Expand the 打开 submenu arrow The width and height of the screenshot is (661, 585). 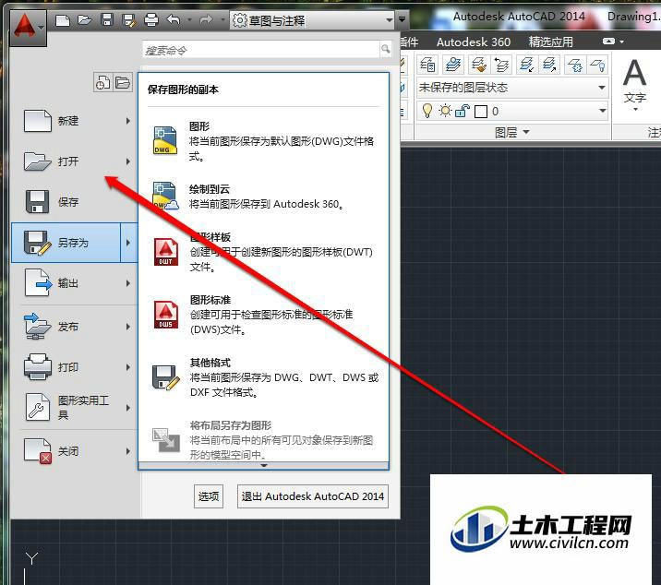pos(128,161)
